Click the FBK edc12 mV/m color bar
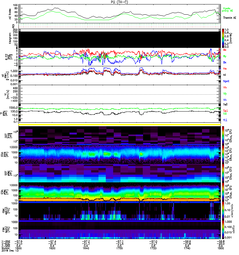Image resolution: width=239 pixels, height=255 pixels. click(223, 211)
